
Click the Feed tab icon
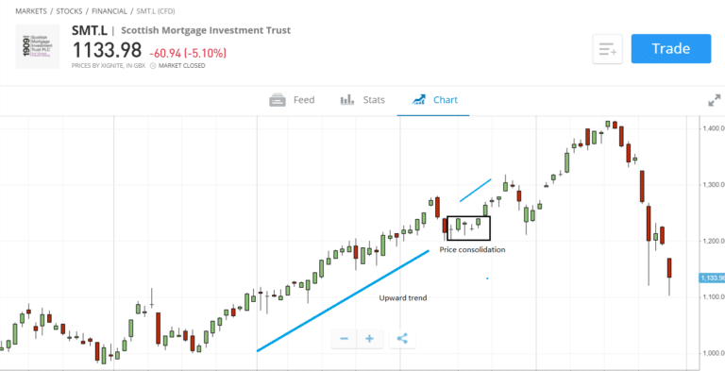(x=278, y=100)
